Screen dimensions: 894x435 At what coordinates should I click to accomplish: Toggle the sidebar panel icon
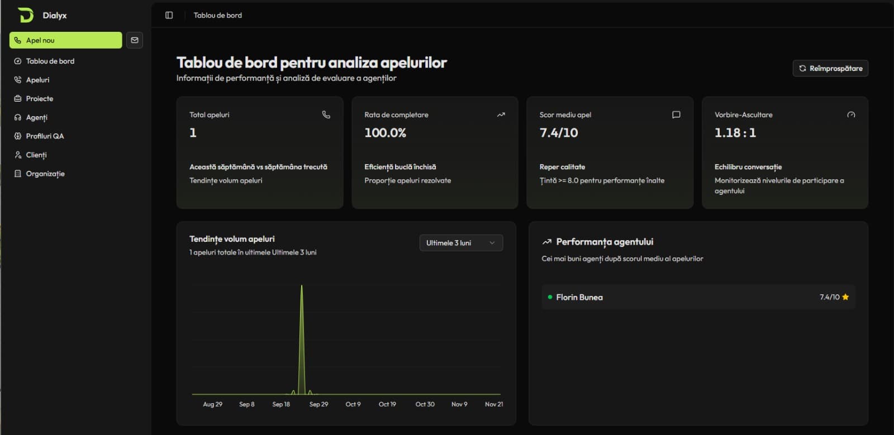tap(169, 15)
